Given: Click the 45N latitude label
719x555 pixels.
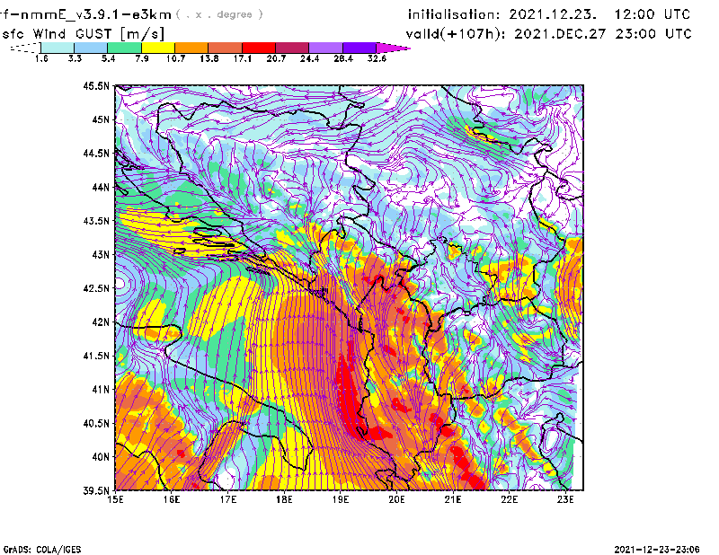Looking at the screenshot, I should coord(101,119).
